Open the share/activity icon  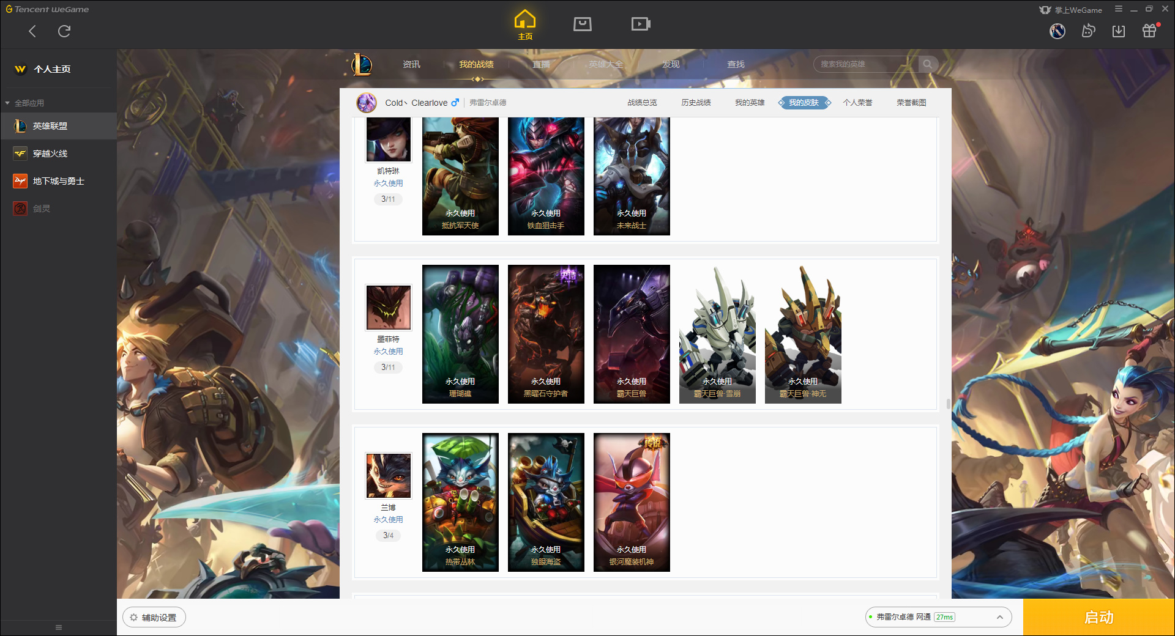coord(1088,31)
